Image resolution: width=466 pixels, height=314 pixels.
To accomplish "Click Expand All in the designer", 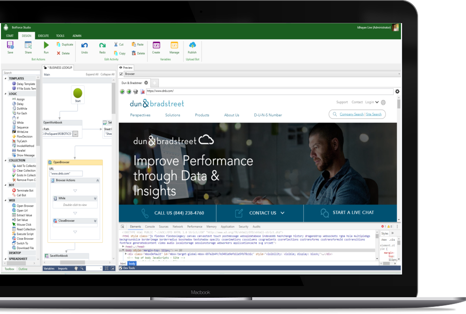I will 92,74.
